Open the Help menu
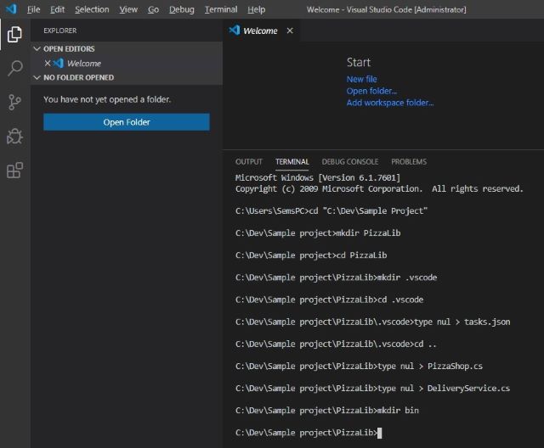544x448 pixels. click(257, 9)
